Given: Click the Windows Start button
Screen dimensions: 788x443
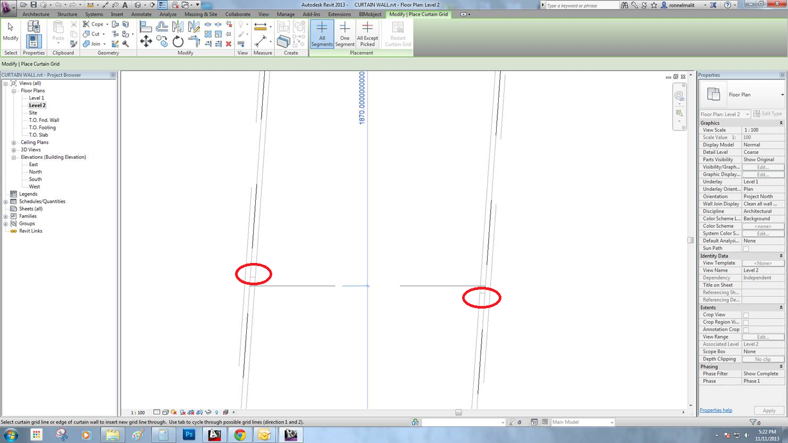Looking at the screenshot, I should click(x=11, y=435).
